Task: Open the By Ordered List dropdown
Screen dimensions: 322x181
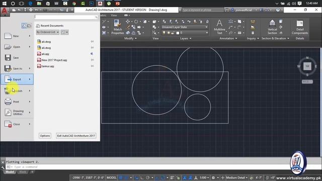Action: pyautogui.click(x=48, y=32)
